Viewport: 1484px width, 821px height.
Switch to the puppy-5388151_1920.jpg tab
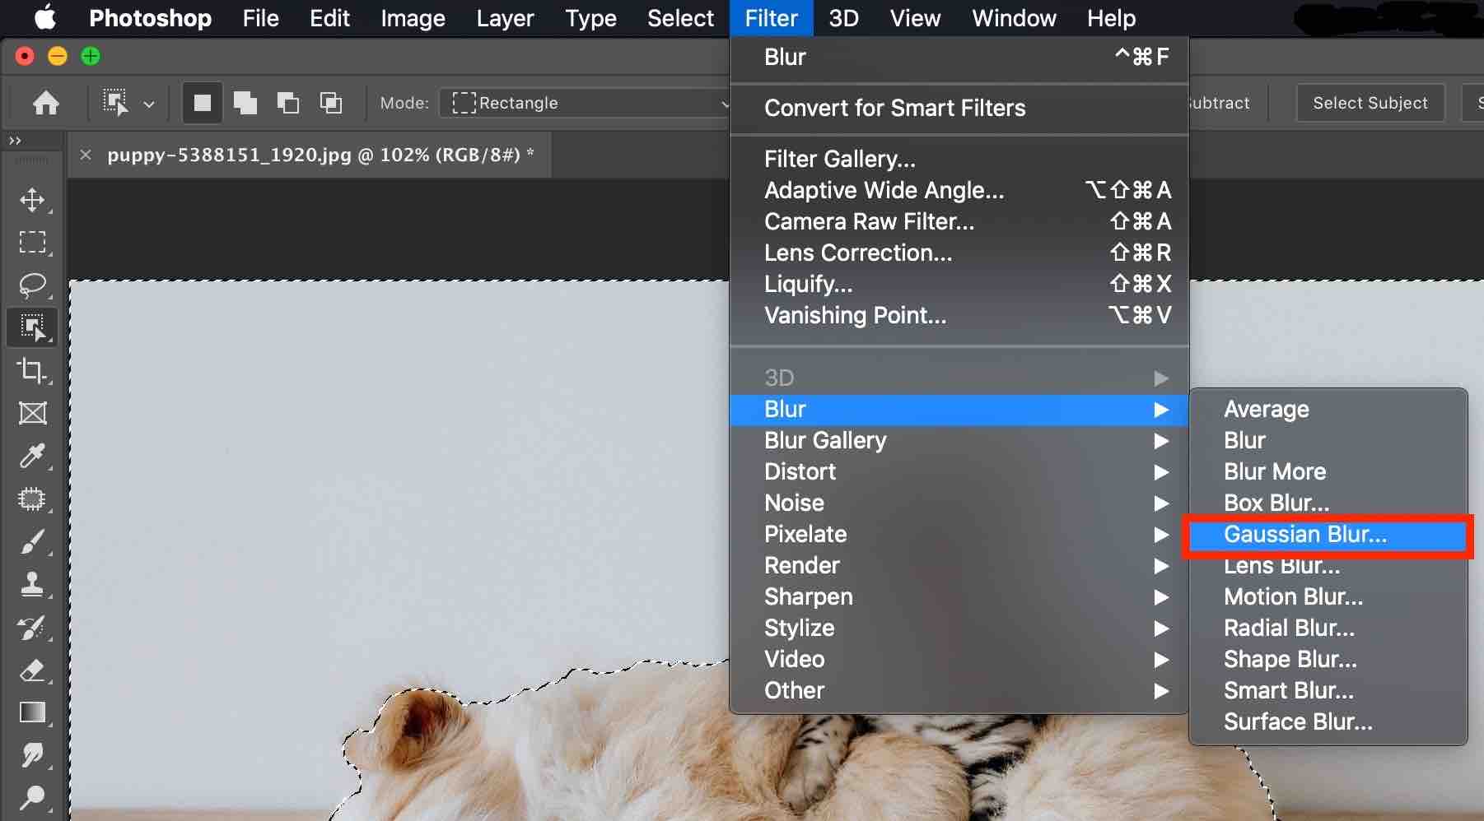coord(320,155)
